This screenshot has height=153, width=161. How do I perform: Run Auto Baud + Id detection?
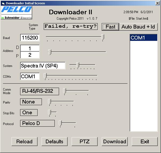[x=138, y=27]
